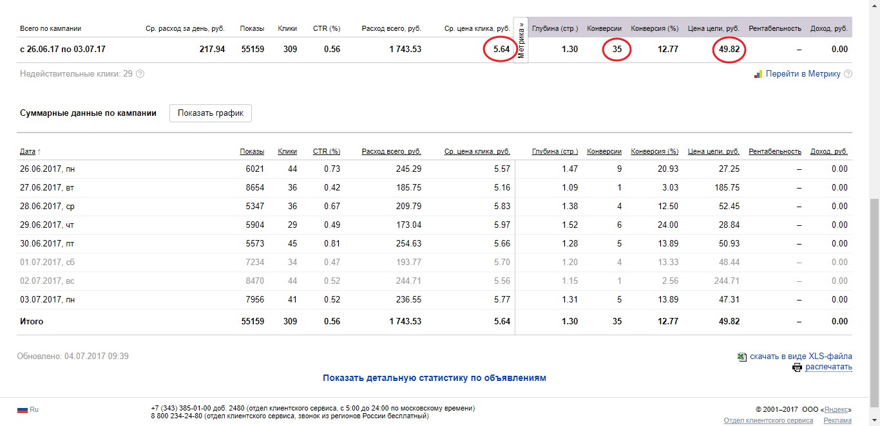This screenshot has width=880, height=426.
Task: Click the 254.63 total spend cell
Action: 409,243
